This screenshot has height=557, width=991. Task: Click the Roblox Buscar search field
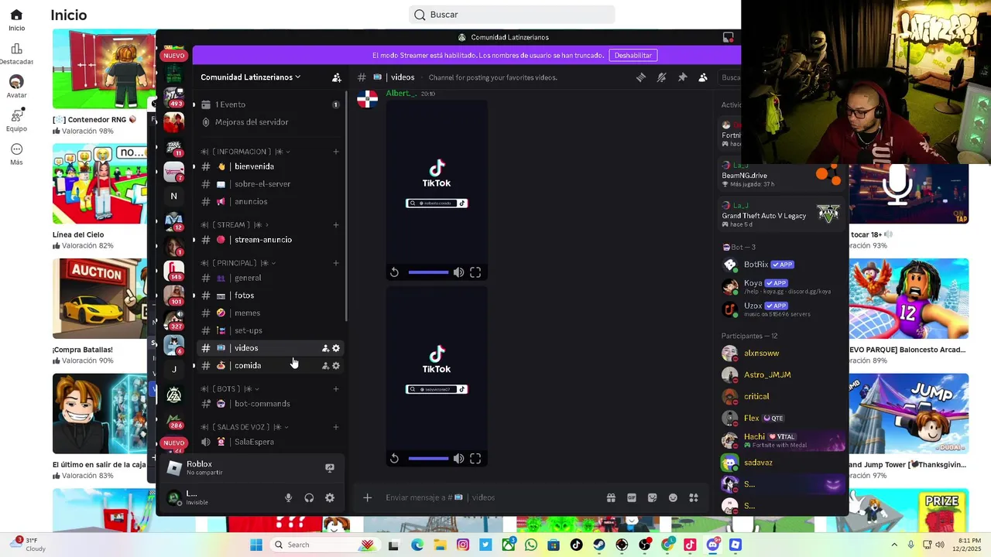click(512, 15)
